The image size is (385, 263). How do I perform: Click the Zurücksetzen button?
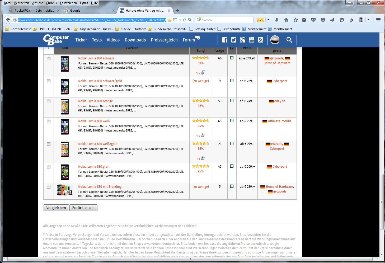[x=83, y=208]
